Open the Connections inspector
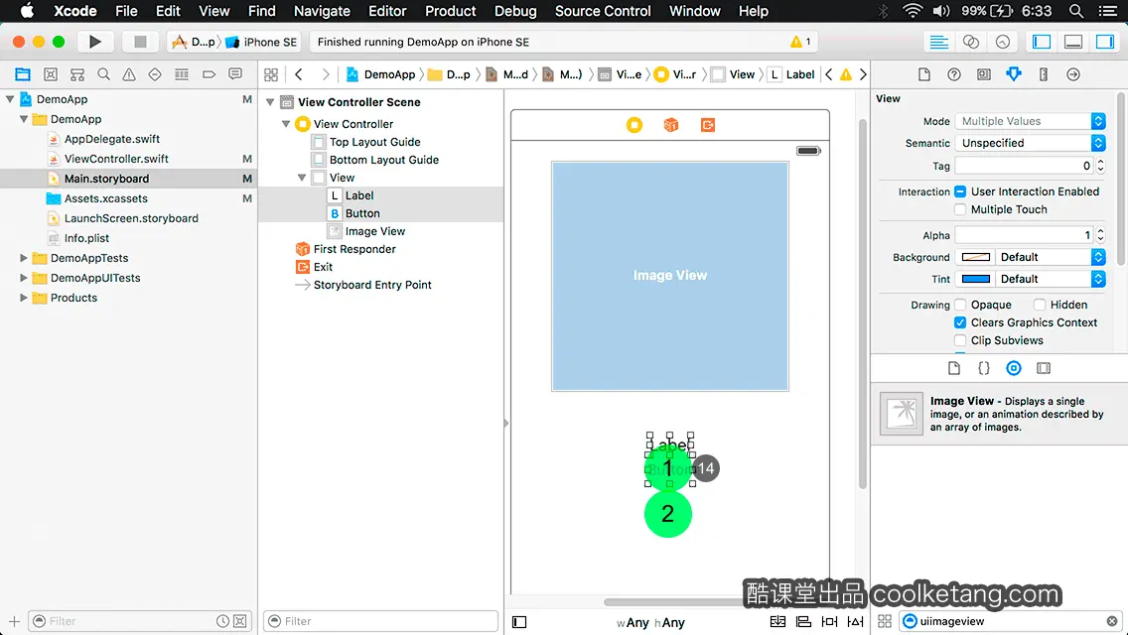Viewport: 1128px width, 635px height. pos(1072,74)
